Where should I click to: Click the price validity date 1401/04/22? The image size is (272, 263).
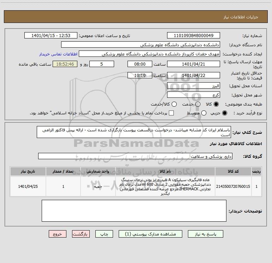(194, 75)
